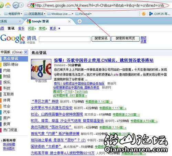Click in the news search input field
Image resolution: width=172 pixels, height=156 pixels.
65,39
